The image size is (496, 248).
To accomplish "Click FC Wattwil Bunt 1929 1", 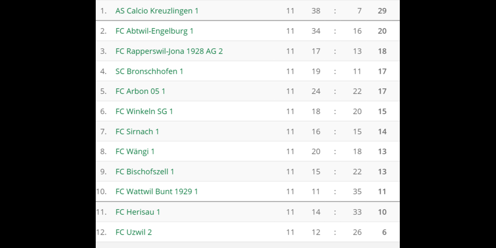I will tap(156, 191).
